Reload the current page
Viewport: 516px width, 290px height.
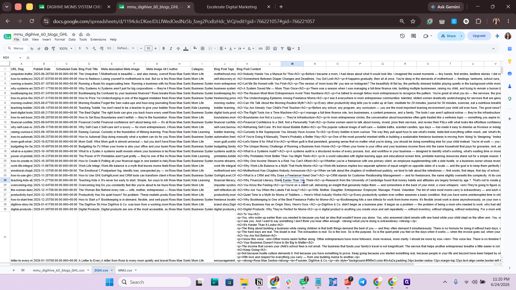click(32, 21)
